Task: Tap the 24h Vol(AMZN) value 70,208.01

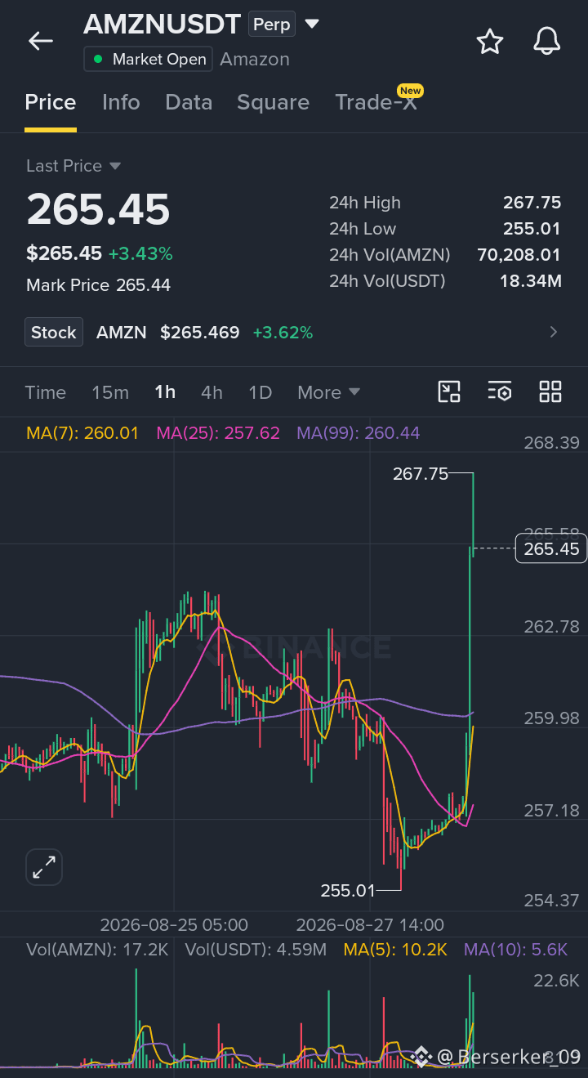Action: coord(519,255)
